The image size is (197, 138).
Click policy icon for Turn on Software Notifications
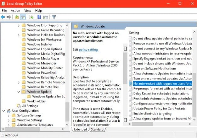131,68
